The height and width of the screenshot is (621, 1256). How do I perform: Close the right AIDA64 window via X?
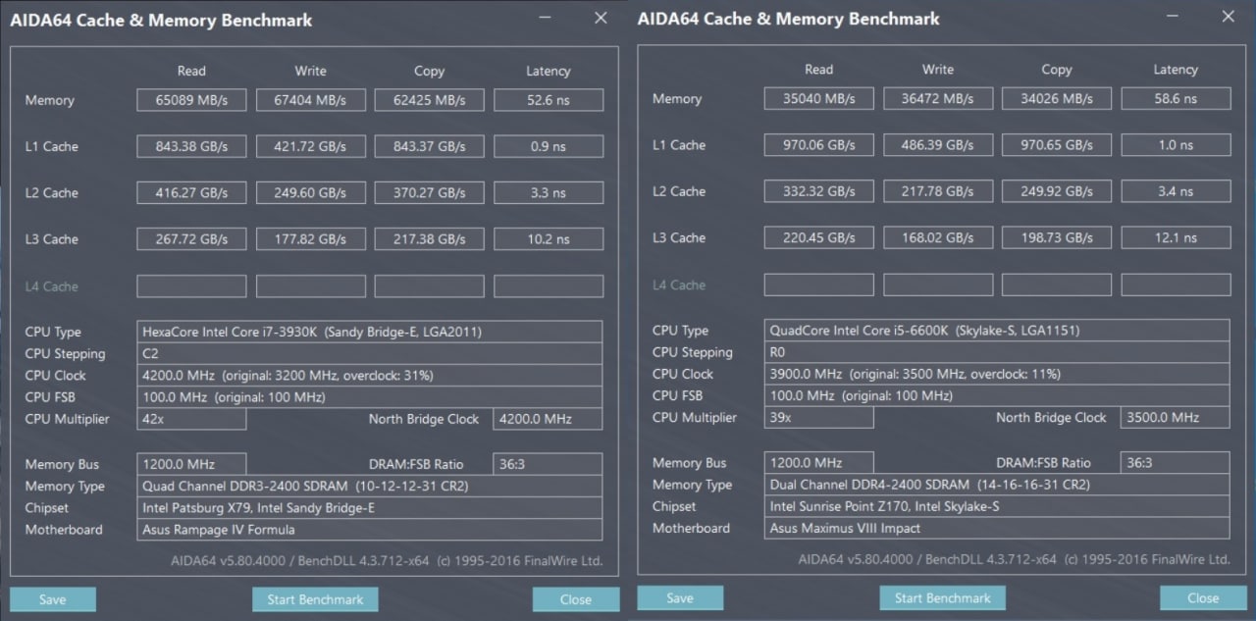coord(1228,16)
